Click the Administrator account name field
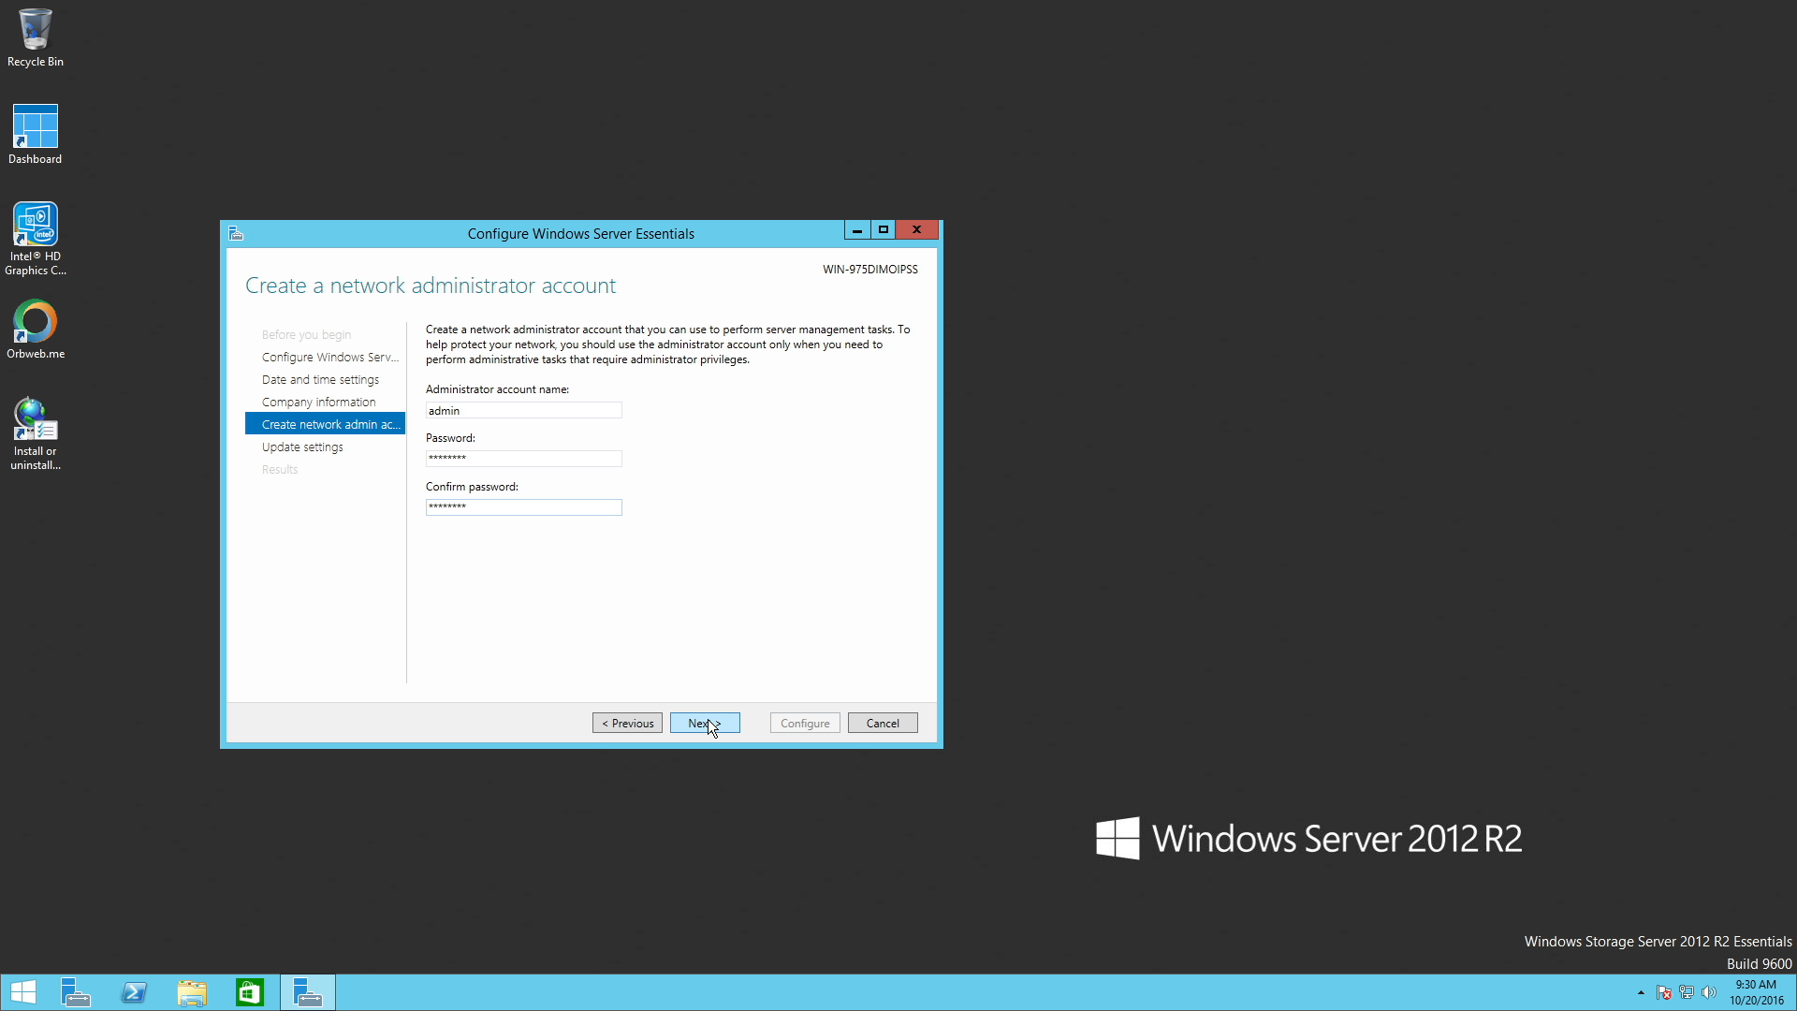This screenshot has height=1011, width=1797. pyautogui.click(x=523, y=410)
